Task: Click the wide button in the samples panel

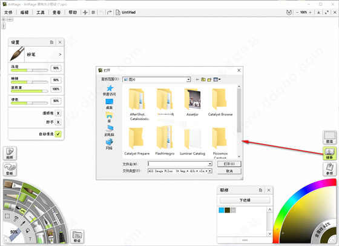Action: (245, 200)
